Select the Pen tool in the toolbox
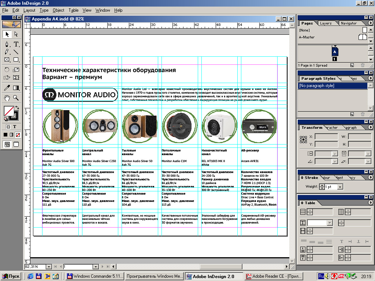The image size is (375, 281). click(x=7, y=44)
